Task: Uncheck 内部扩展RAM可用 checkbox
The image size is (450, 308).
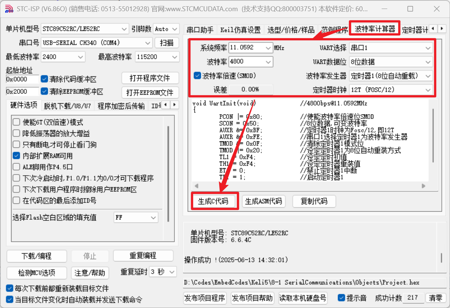Action: (16, 156)
